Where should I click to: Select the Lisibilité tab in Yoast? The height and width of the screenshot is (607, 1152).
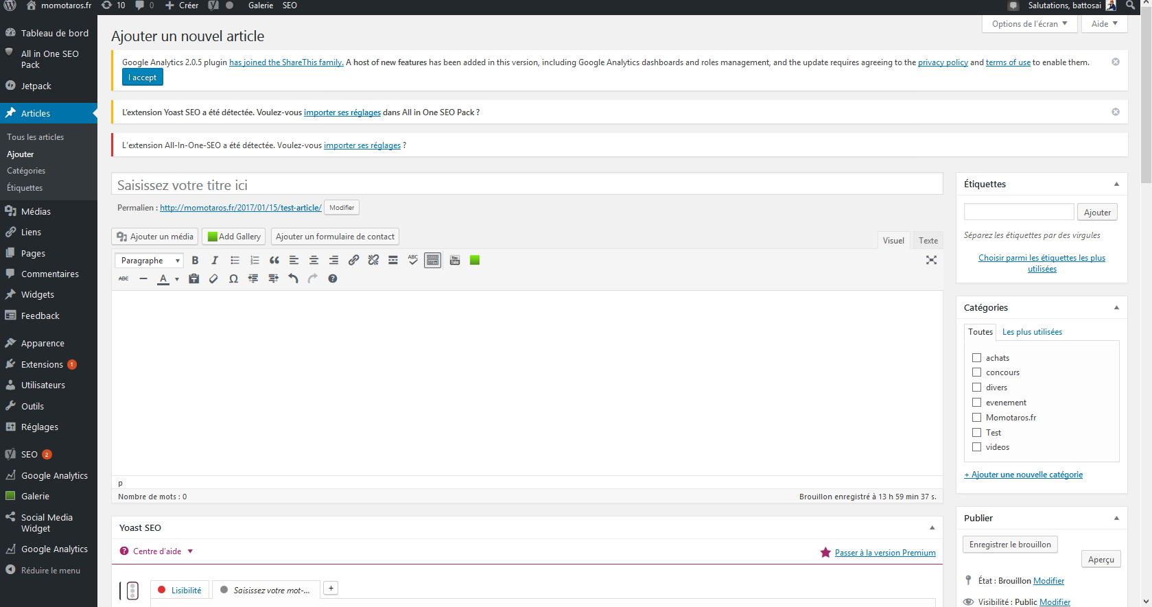pyautogui.click(x=179, y=590)
